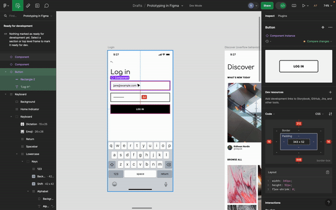Click the canvas vertical scrollbar
Image resolution: width=336 pixels, height=210 pixels.
click(259, 49)
